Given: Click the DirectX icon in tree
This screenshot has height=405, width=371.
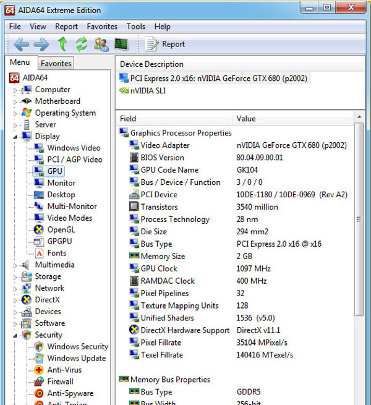Looking at the screenshot, I should (x=27, y=300).
